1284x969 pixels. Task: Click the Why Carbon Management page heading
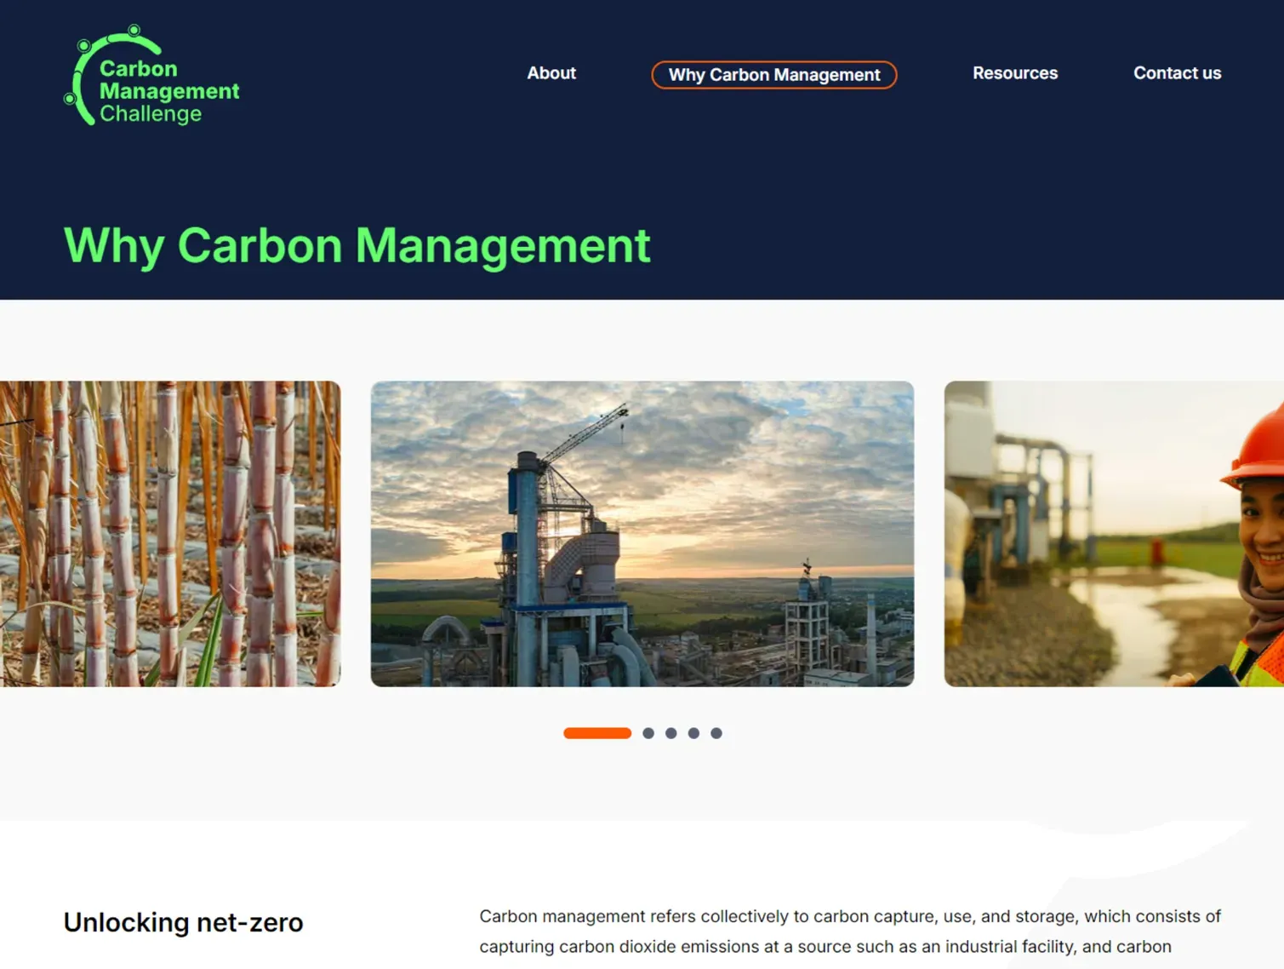pyautogui.click(x=356, y=245)
